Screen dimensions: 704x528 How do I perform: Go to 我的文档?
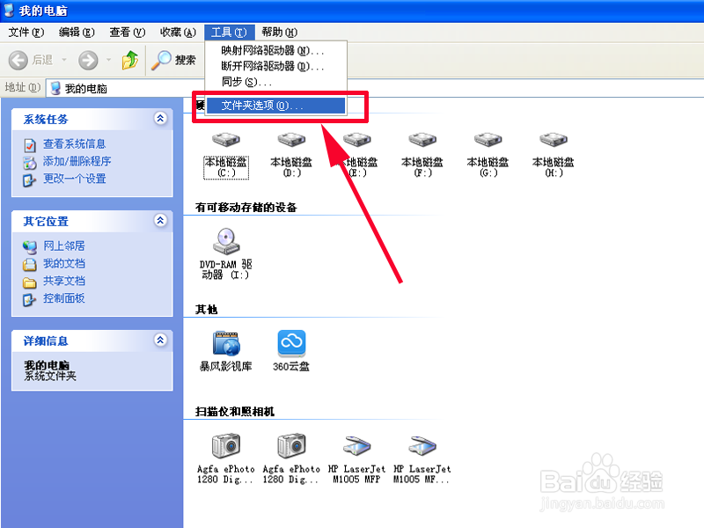63,263
